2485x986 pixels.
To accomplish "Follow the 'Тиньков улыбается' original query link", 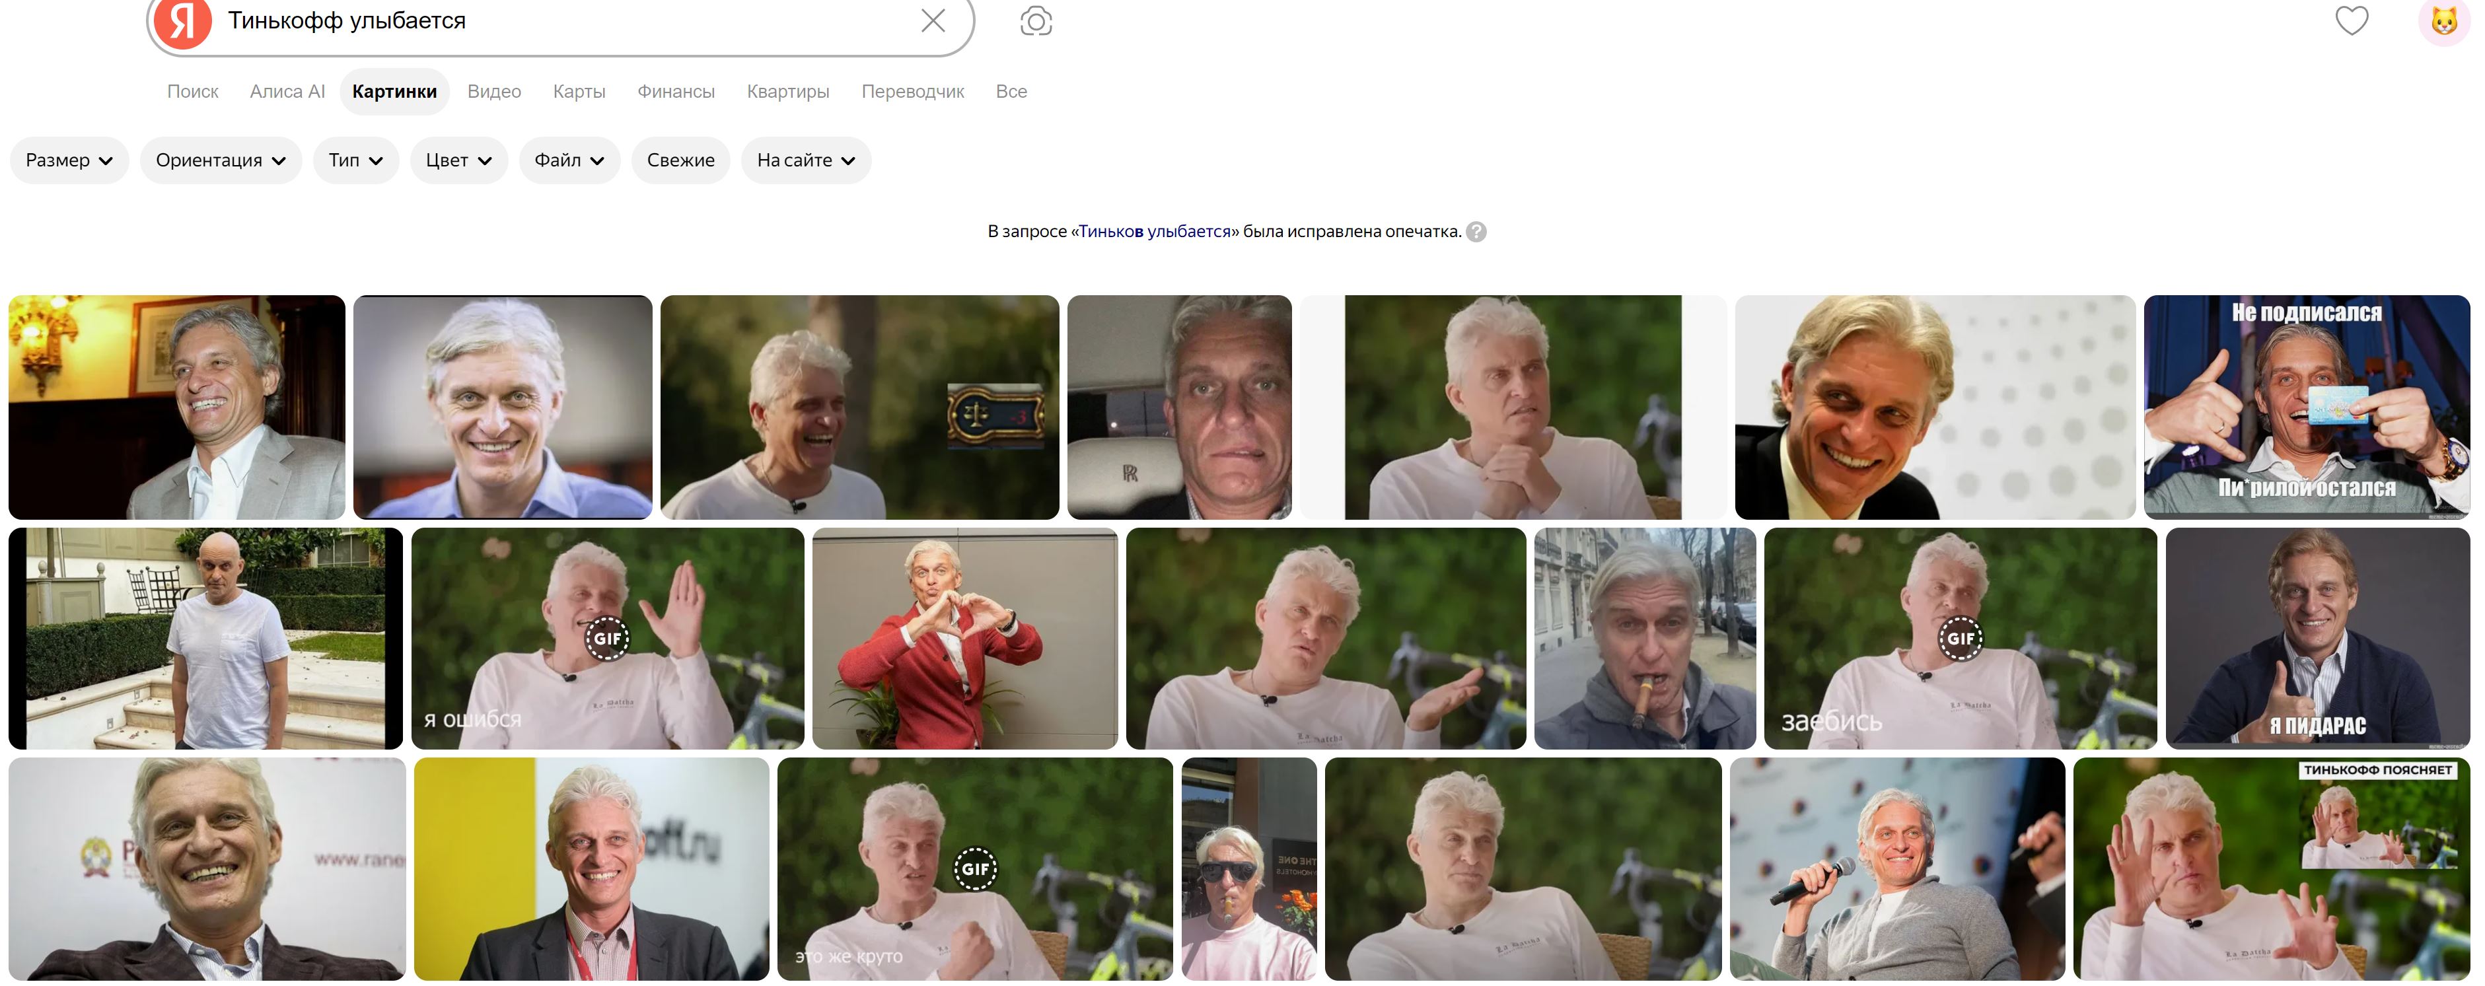I will click(x=1155, y=232).
